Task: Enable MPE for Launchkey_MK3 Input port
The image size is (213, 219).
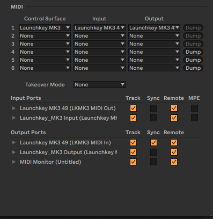Action: pos(194,118)
